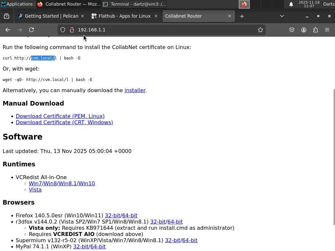The width and height of the screenshot is (335, 251).
Task: Click Download Certificate (PEM, Linux)
Action: (x=60, y=116)
